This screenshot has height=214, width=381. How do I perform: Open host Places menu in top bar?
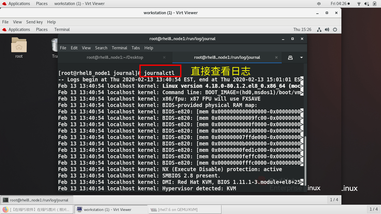click(42, 4)
